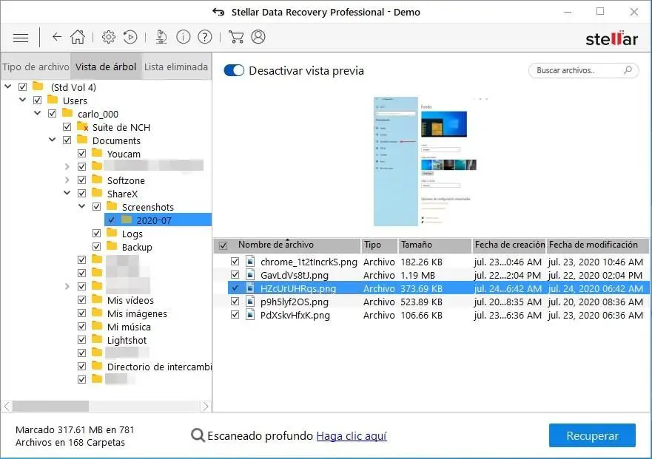Screen dimensions: 652x459
Task: Open the shopping cart icon
Action: tap(236, 37)
